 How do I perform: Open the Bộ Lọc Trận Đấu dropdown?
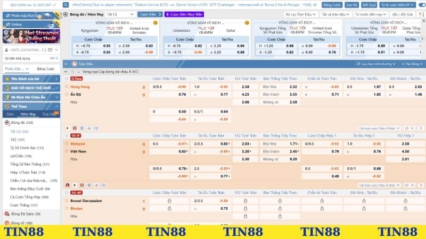click(x=300, y=14)
